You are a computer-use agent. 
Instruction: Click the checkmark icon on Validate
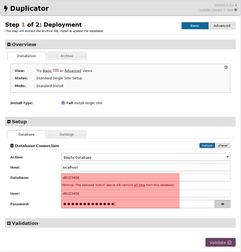pyautogui.click(x=229, y=242)
